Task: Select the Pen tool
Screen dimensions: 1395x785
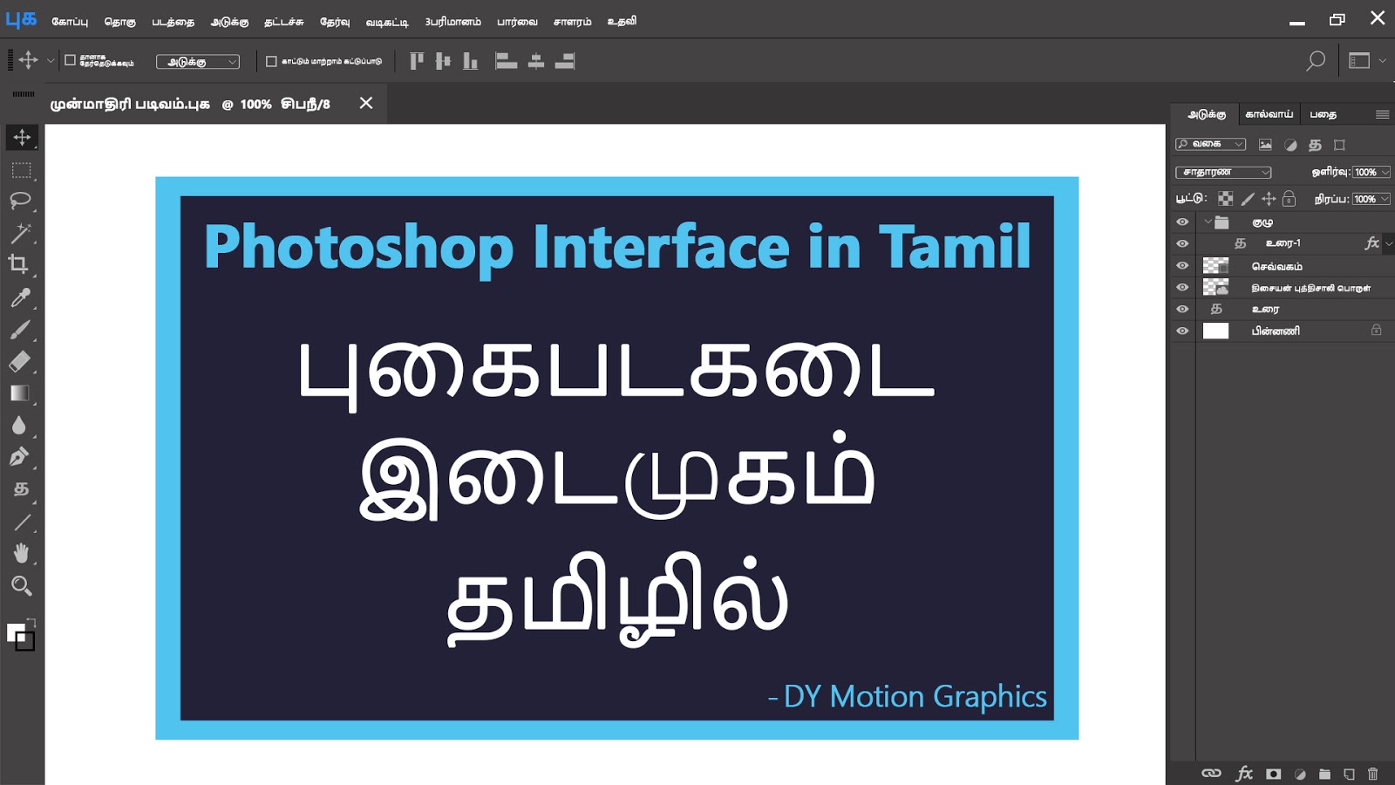Action: click(19, 456)
